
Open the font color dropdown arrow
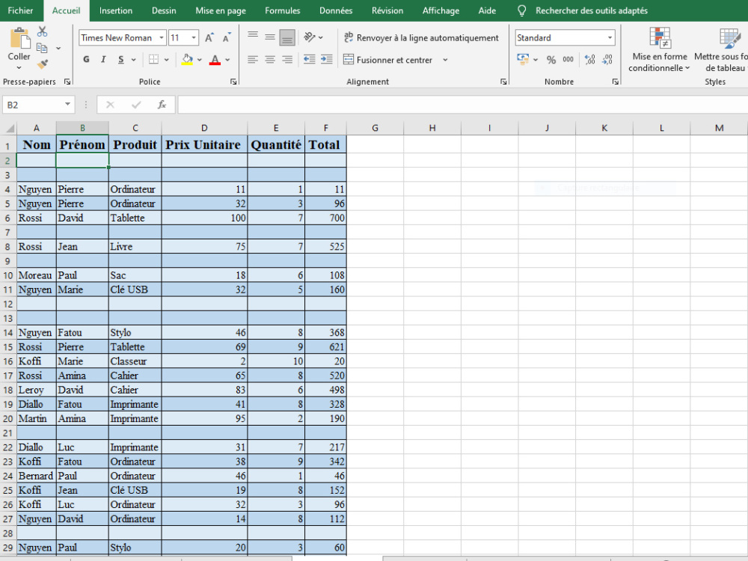coord(227,60)
